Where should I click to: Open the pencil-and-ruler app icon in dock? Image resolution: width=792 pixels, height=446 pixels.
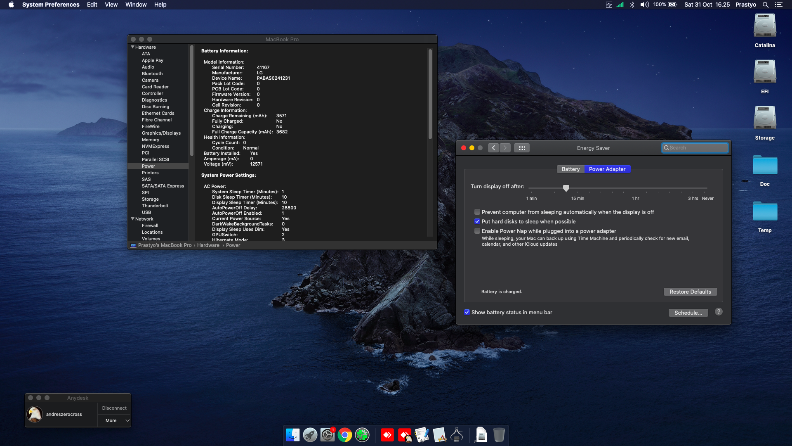click(439, 435)
